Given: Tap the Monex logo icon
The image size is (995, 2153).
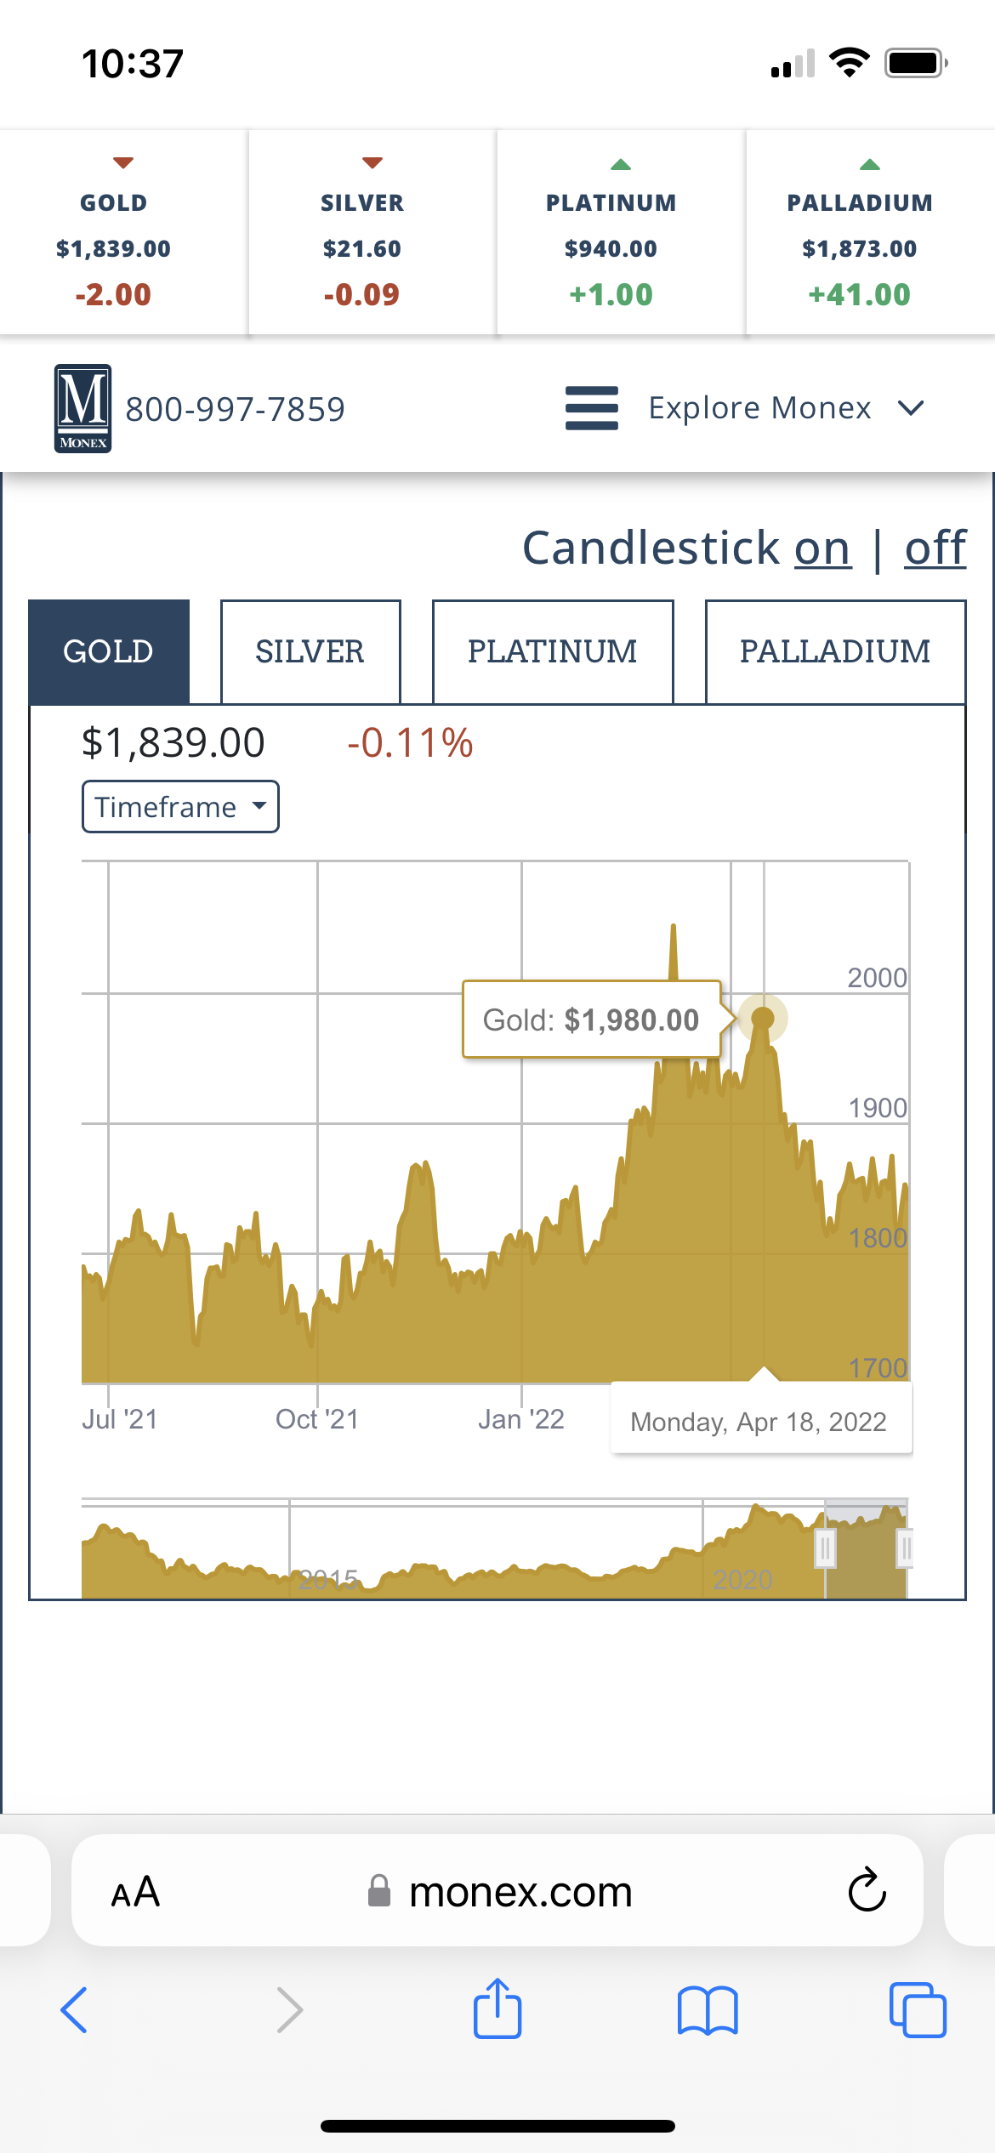Looking at the screenshot, I should tap(82, 408).
